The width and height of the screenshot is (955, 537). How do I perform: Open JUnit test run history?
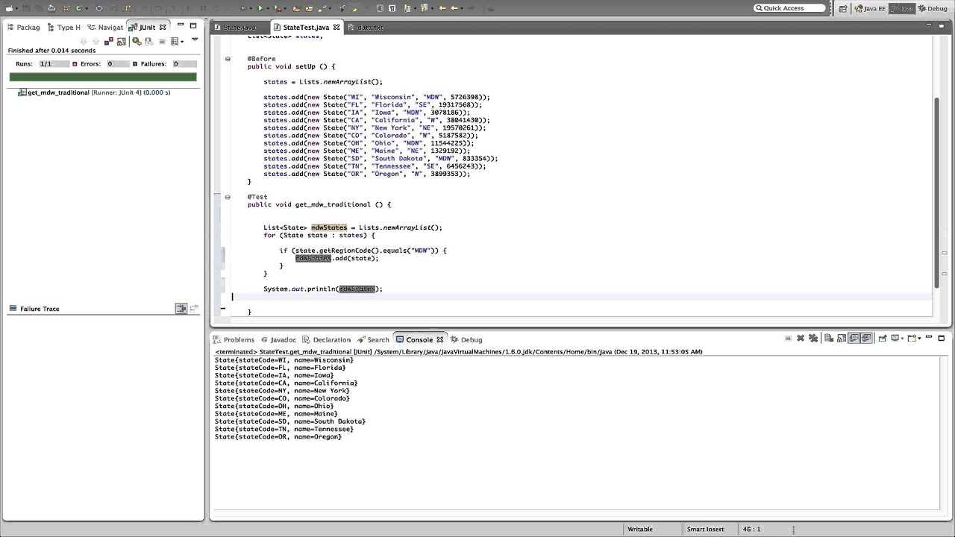pyautogui.click(x=174, y=41)
